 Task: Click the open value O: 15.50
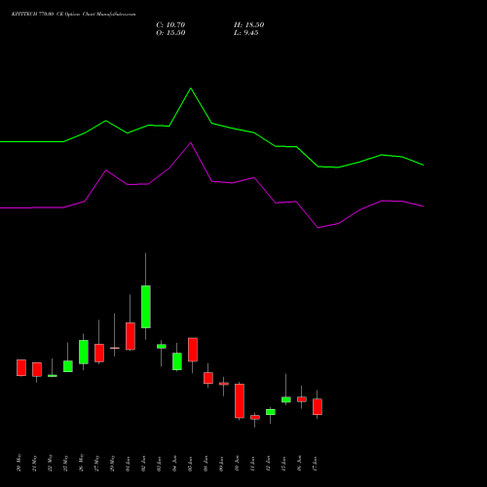pyautogui.click(x=170, y=33)
